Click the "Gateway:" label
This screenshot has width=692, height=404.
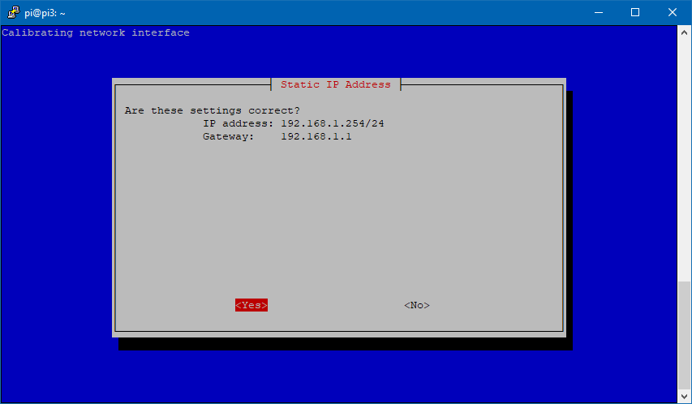(228, 136)
